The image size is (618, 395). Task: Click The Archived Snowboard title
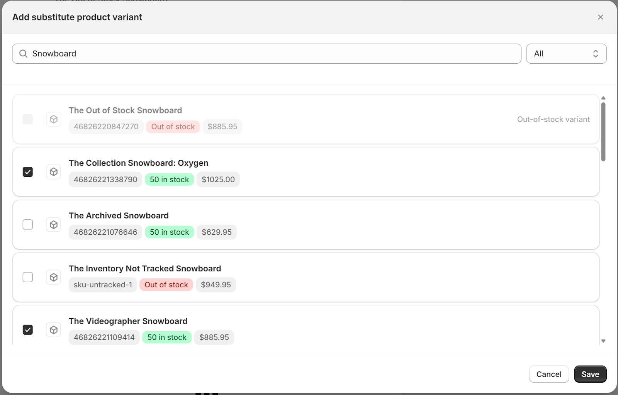(x=119, y=215)
